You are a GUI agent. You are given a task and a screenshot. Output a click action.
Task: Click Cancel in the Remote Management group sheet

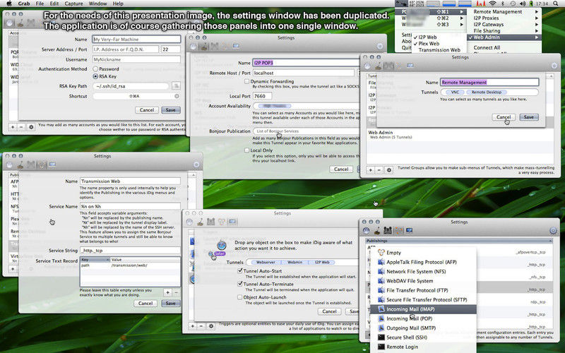coord(504,117)
